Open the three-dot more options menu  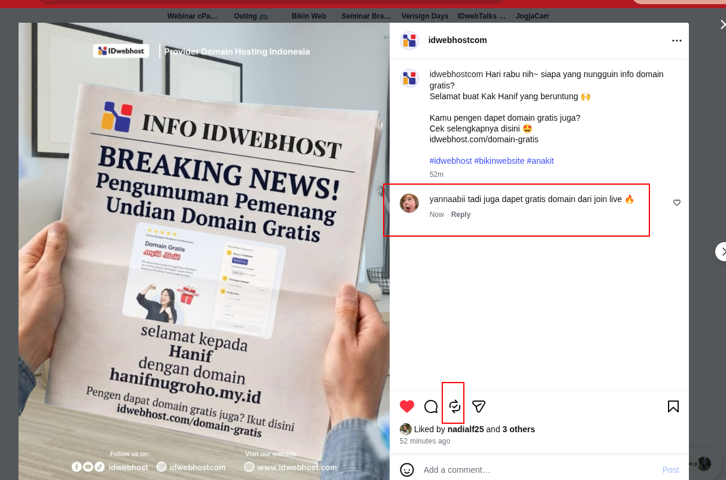[x=677, y=41]
